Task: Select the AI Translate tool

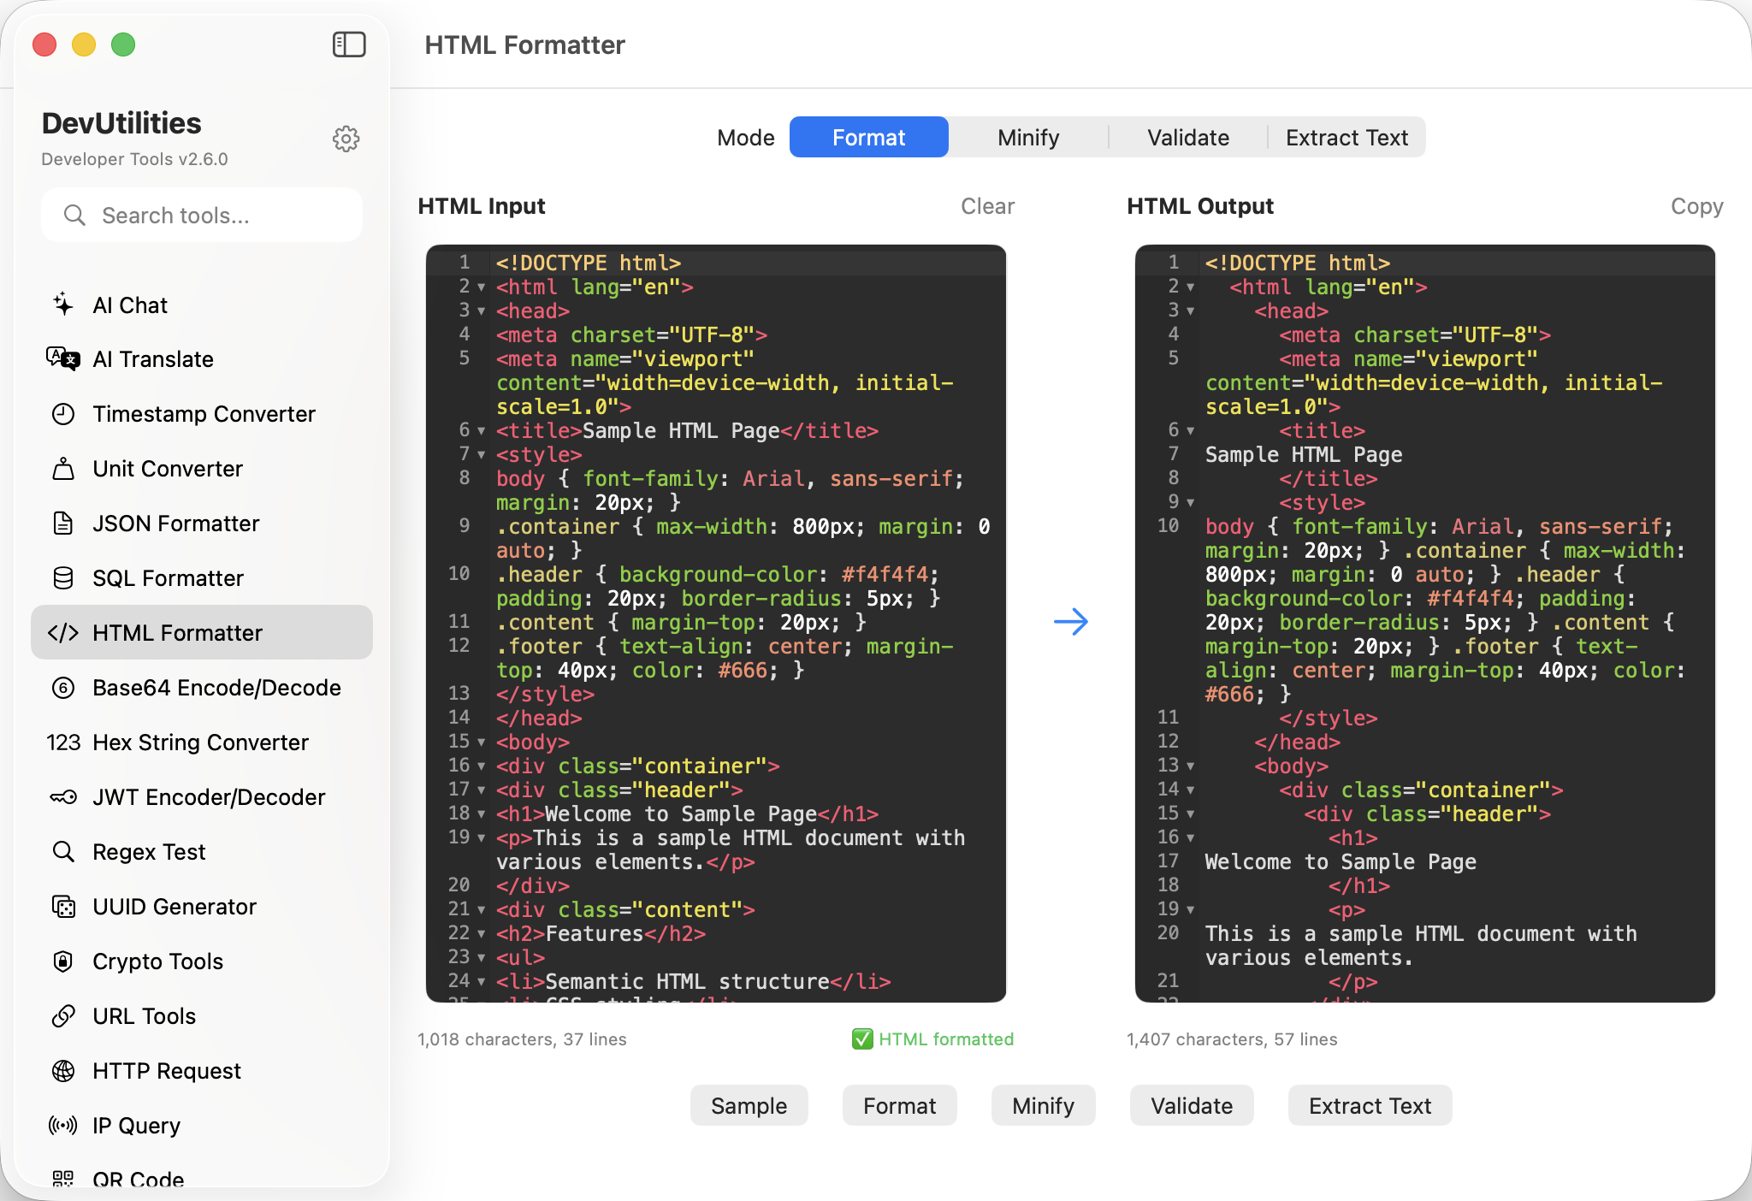Action: click(154, 359)
